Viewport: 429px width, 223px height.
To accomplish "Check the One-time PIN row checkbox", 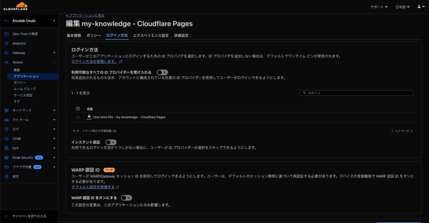I will click(78, 117).
